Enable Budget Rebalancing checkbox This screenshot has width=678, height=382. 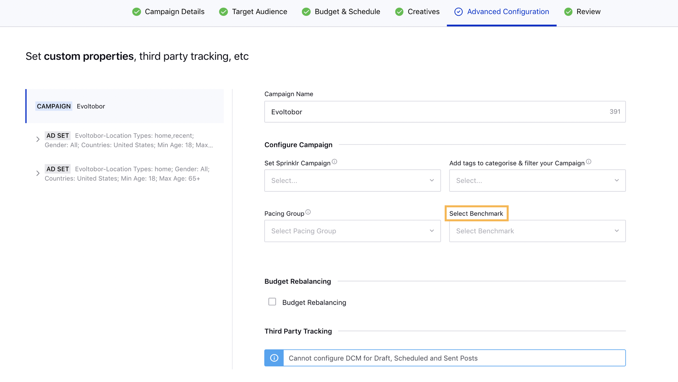(x=272, y=302)
